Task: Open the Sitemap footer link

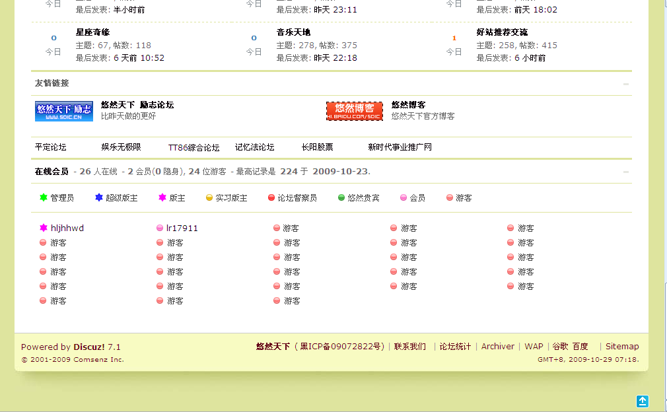Action: click(622, 346)
